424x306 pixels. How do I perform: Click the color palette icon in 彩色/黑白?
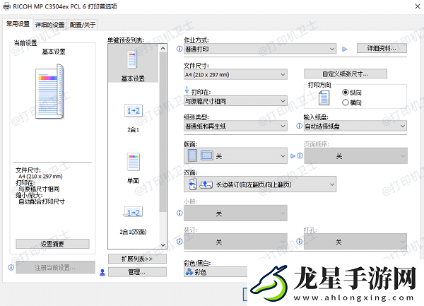[189, 271]
